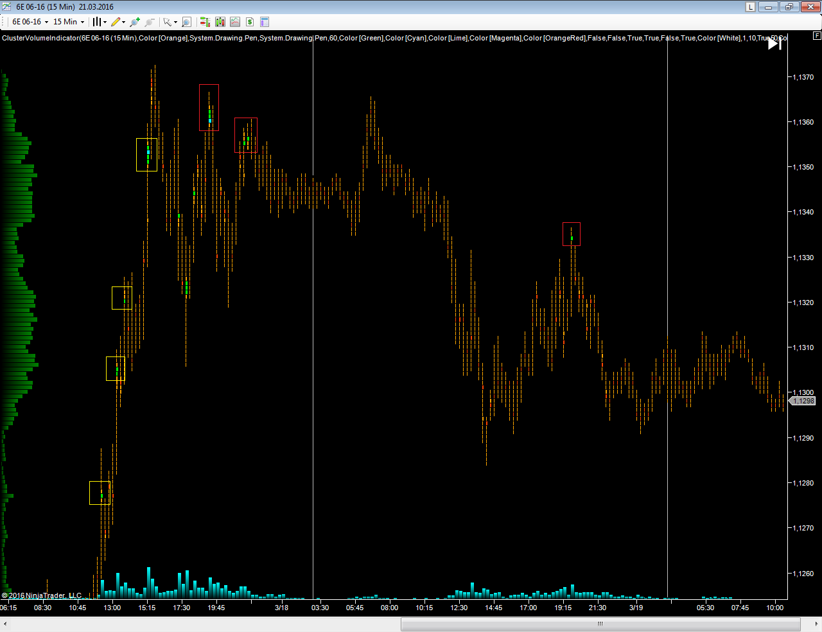The image size is (822, 632).
Task: Select the chart style bars icon
Action: point(96,22)
